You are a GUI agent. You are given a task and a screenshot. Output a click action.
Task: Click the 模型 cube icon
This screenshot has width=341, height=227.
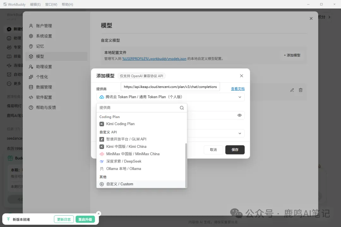31,56
